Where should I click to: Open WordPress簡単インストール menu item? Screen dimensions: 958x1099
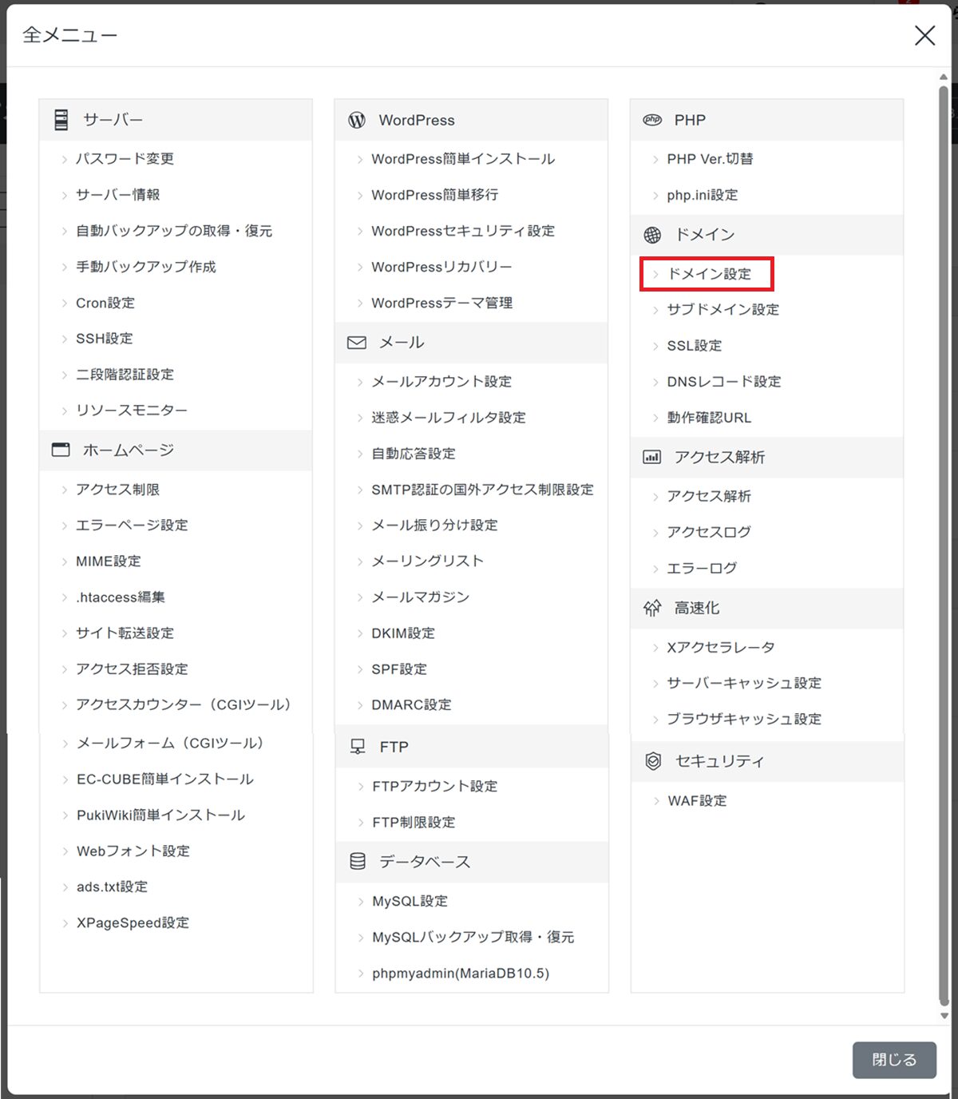coord(462,159)
